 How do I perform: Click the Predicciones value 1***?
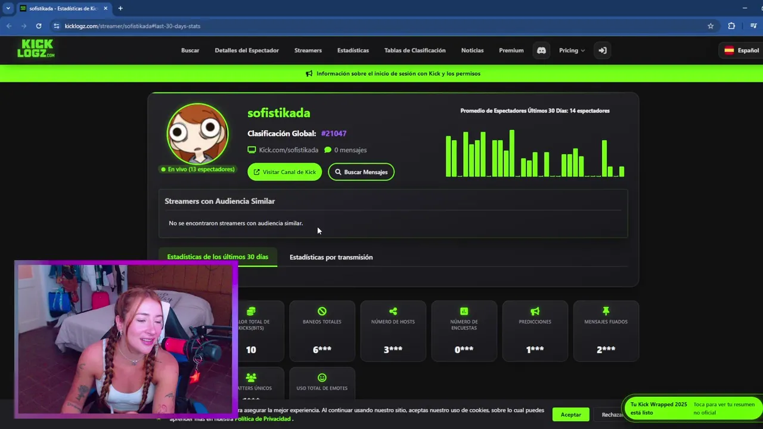click(535, 350)
